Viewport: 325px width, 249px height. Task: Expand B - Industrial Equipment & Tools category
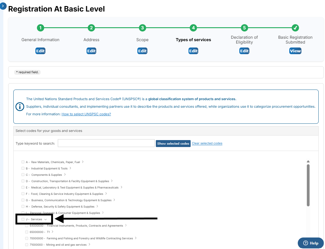point(71,168)
